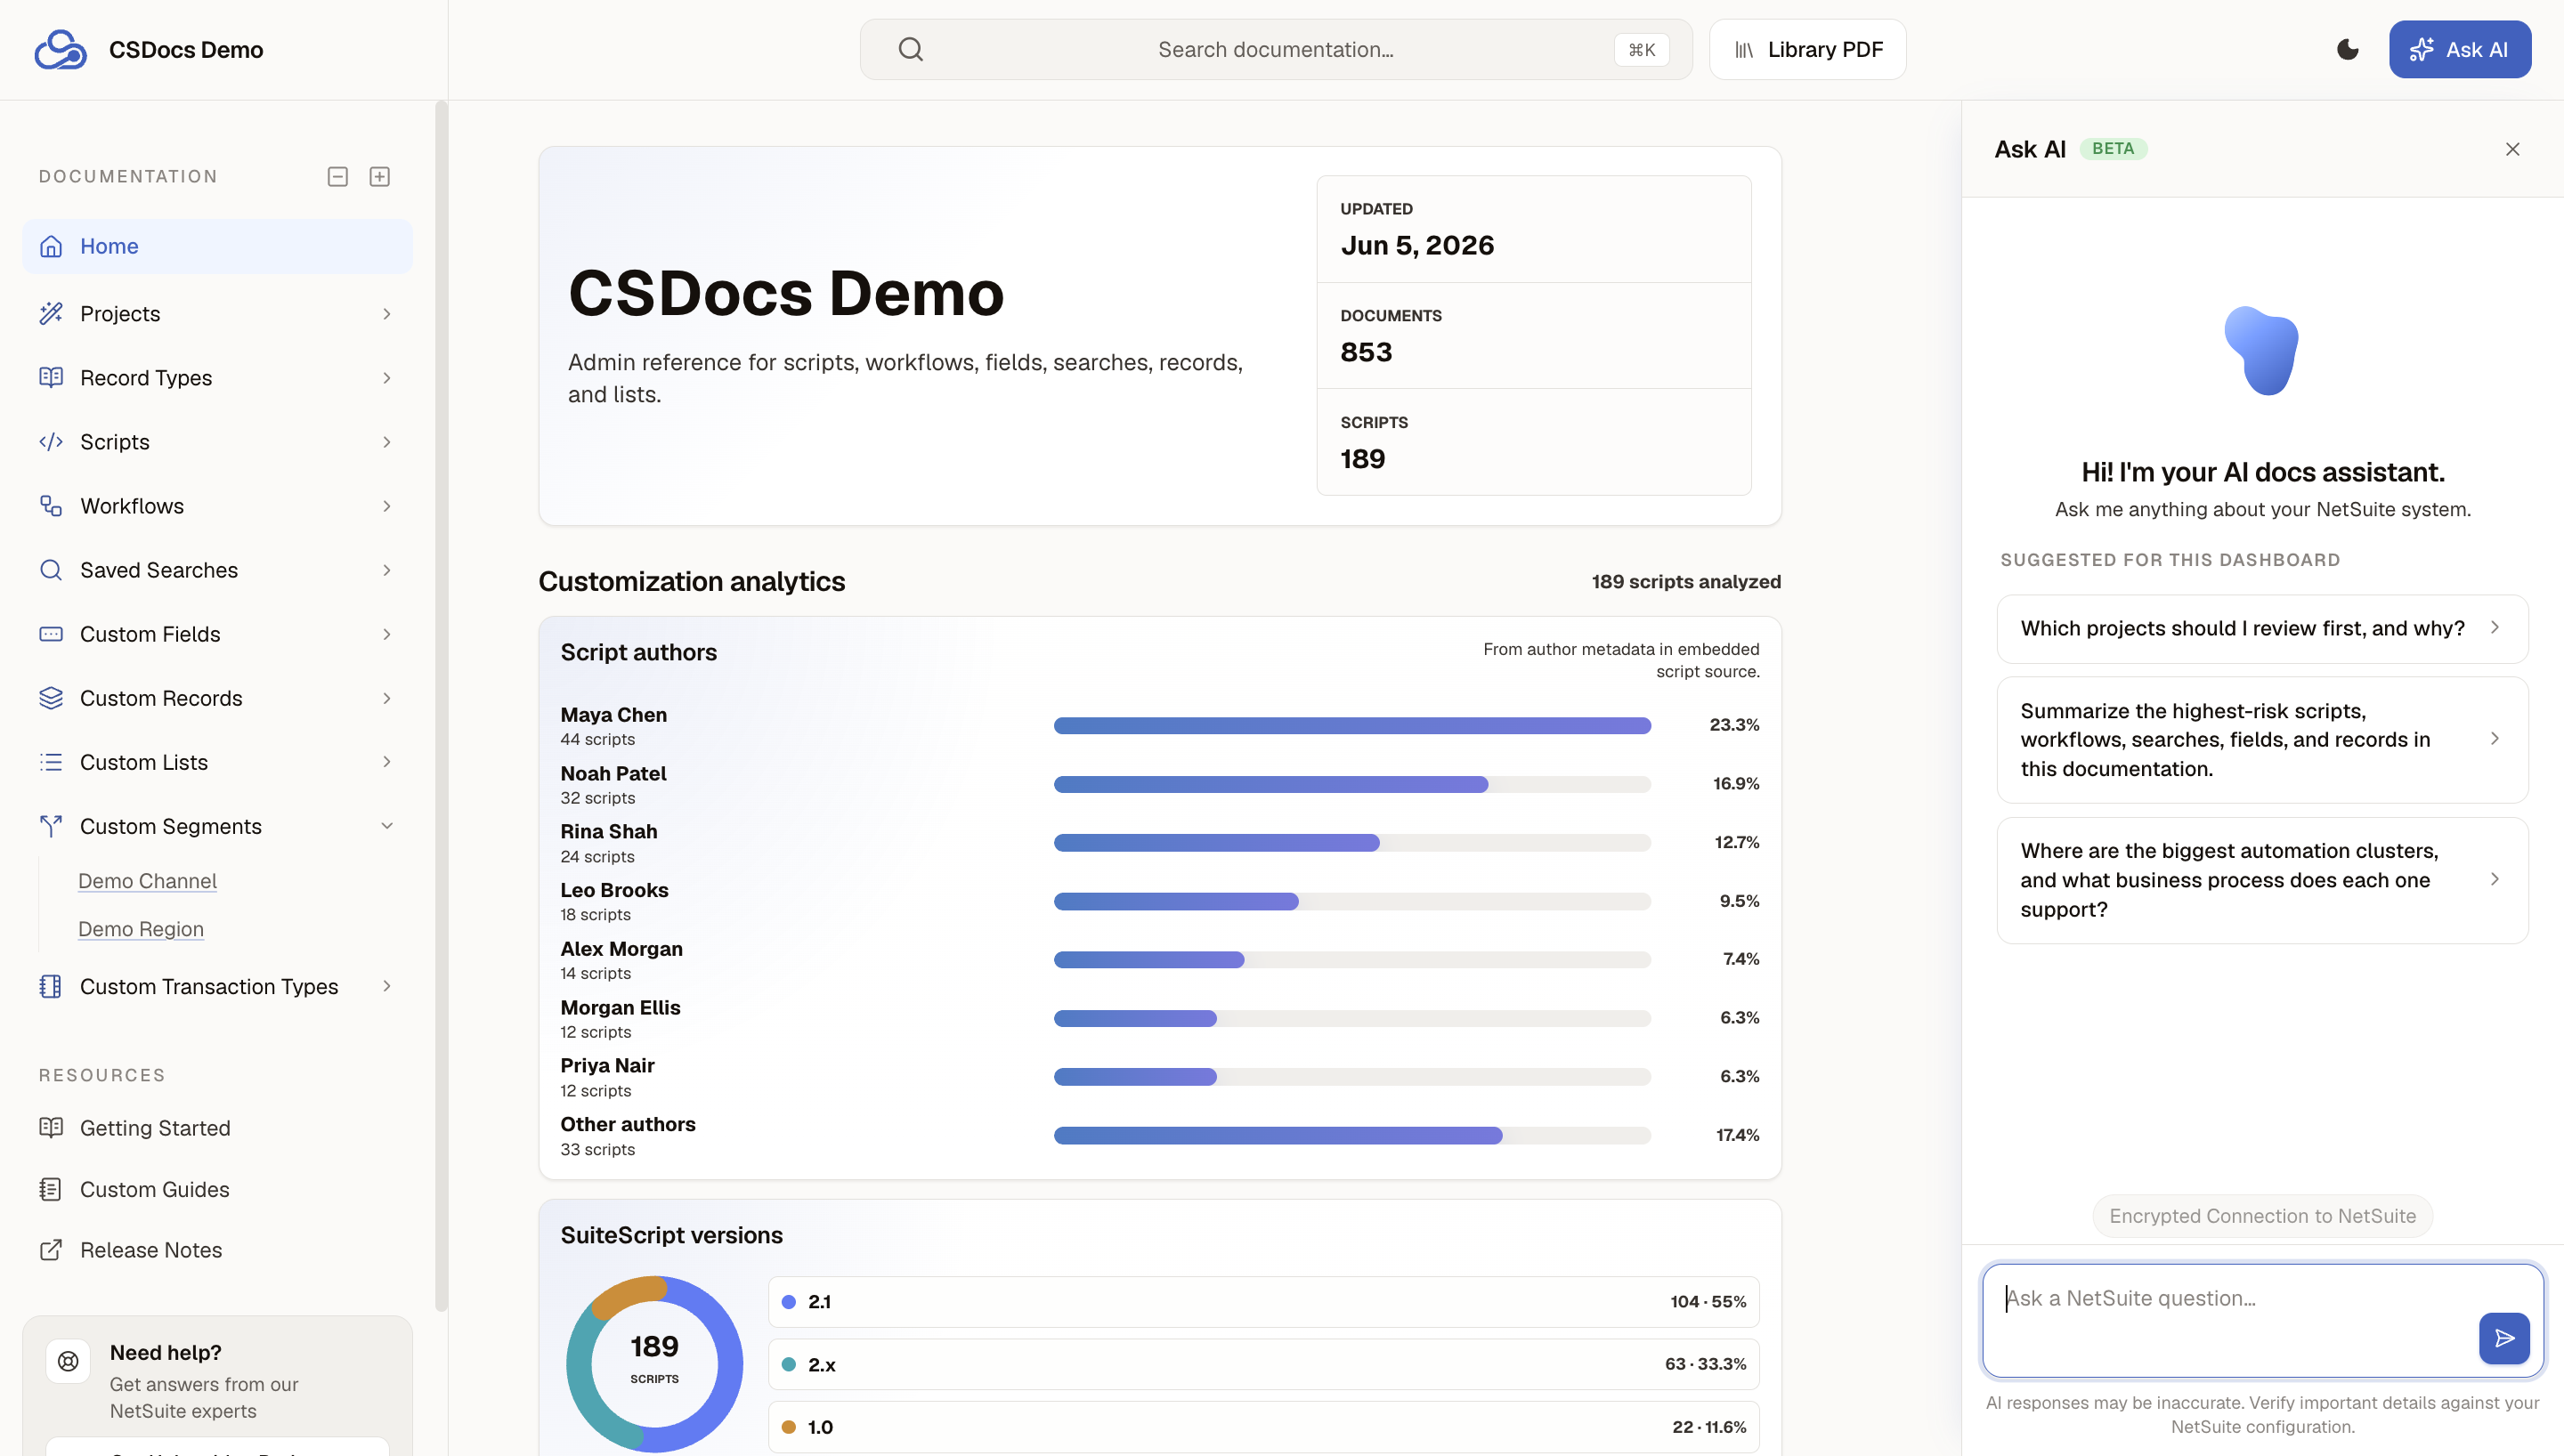
Task: Click Other authors' 17.4% progress bar
Action: coord(1352,1135)
